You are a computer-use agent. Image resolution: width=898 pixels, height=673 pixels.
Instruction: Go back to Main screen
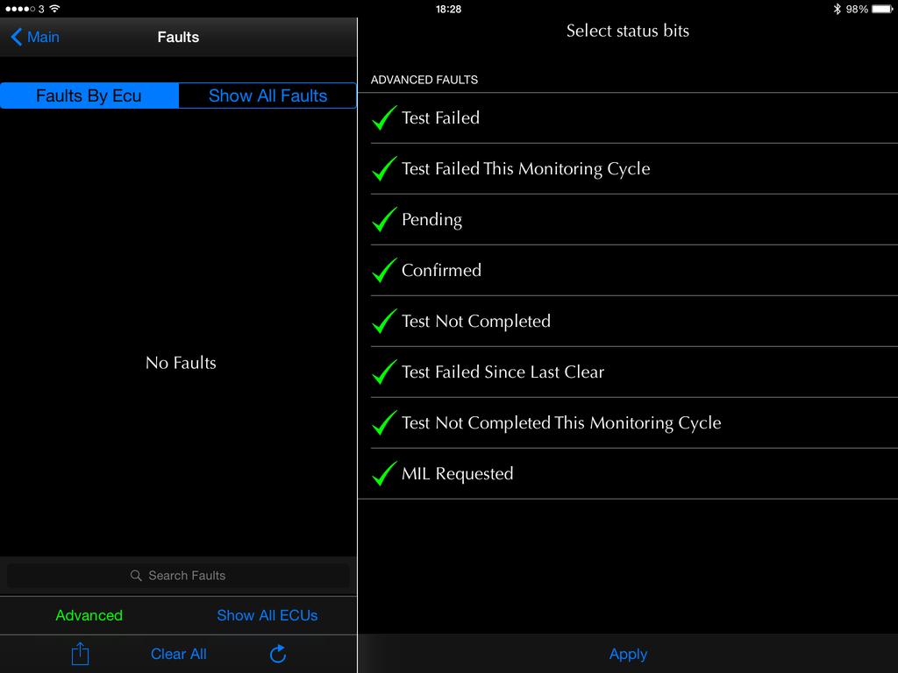[36, 37]
